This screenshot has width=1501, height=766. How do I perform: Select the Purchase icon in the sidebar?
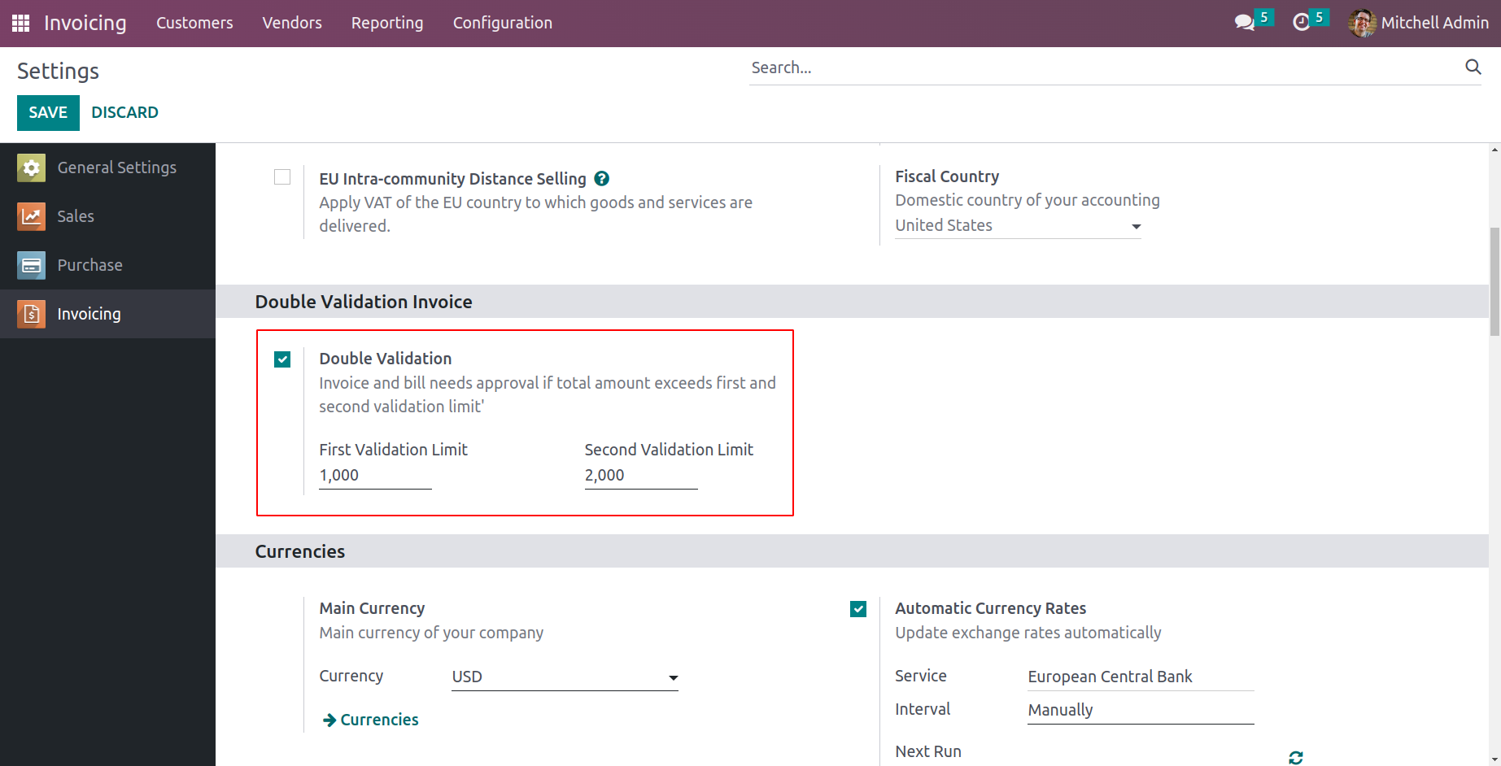pos(31,265)
